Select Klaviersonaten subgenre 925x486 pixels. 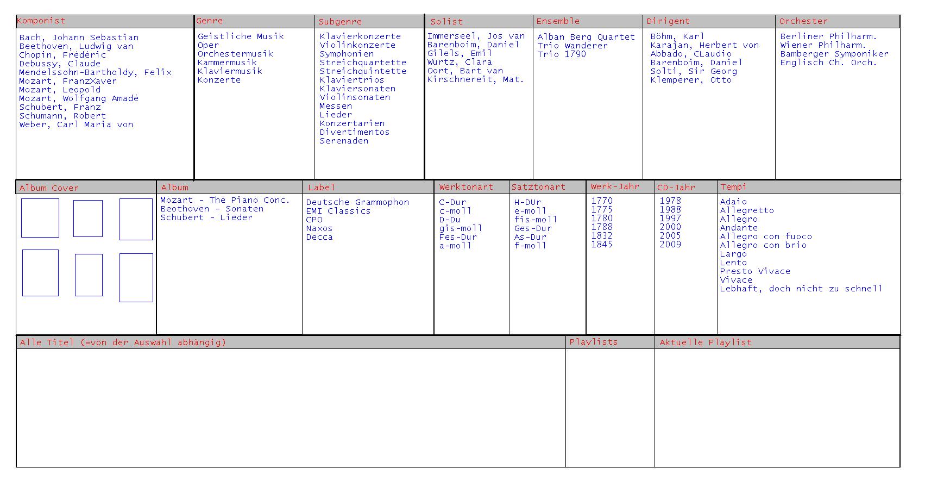point(357,89)
